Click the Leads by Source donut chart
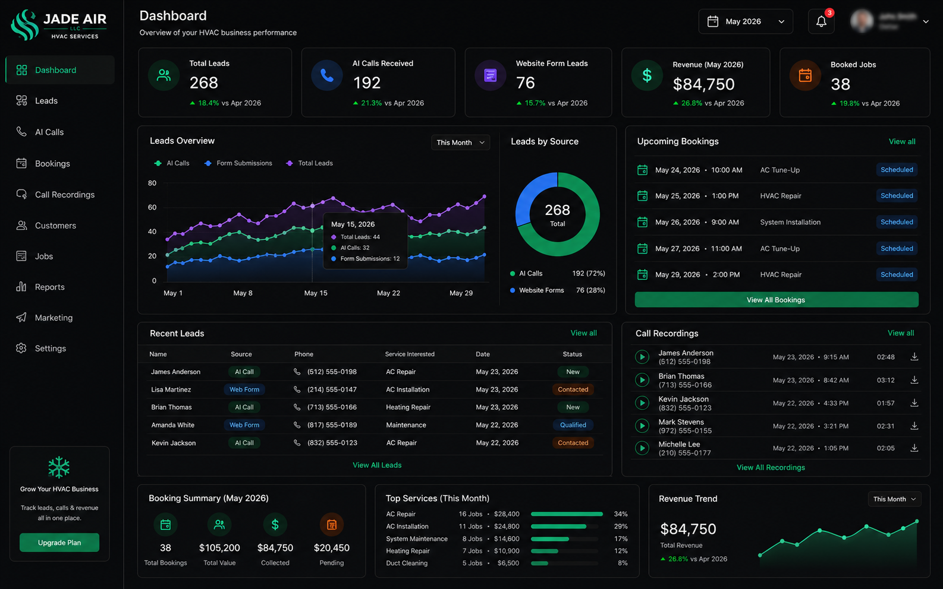The height and width of the screenshot is (589, 943). tap(557, 214)
